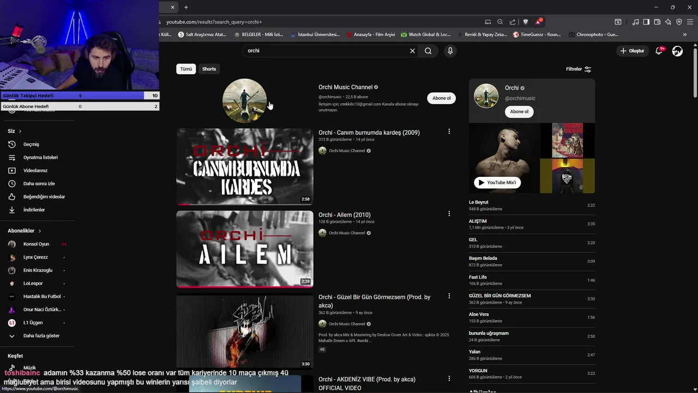Start voice search with the microphone
Viewport: 698px width, 393px height.
click(450, 51)
